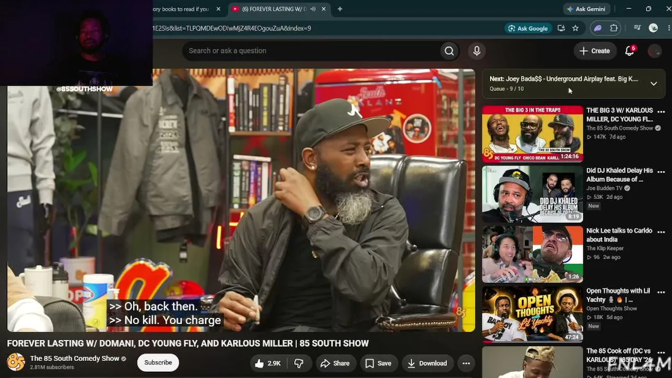Open menu for THE BIG 3 video
Image resolution: width=672 pixels, height=378 pixels.
coord(661,112)
